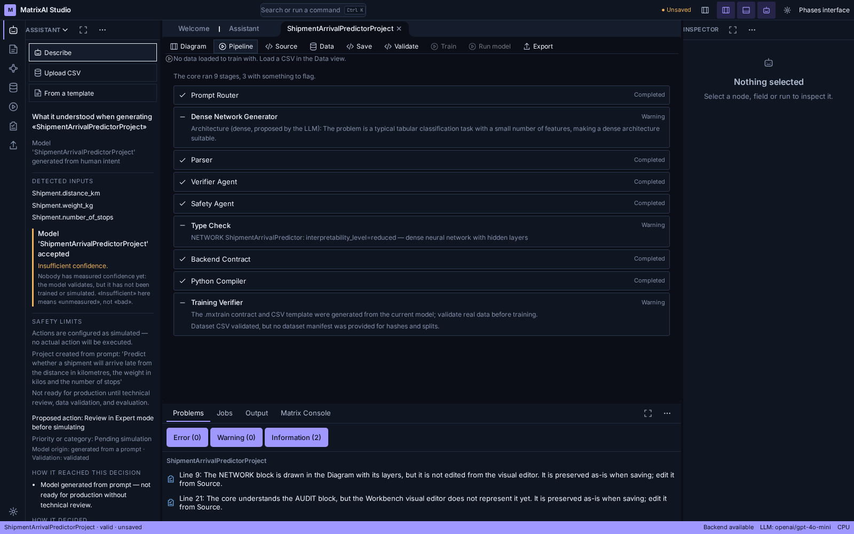Switch to the Welcome tab
The image size is (854, 534).
(x=194, y=29)
